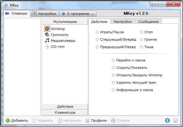This screenshot has width=183, height=127.
Task: Switch to the Действие sub-tab
Action: click(99, 22)
